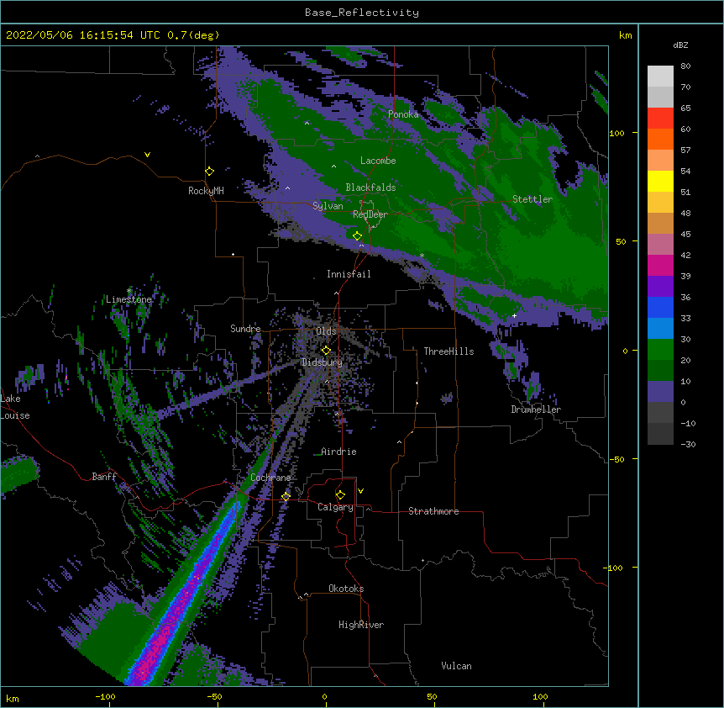724x708 pixels.
Task: Click the Drumheller label
Action: click(536, 409)
